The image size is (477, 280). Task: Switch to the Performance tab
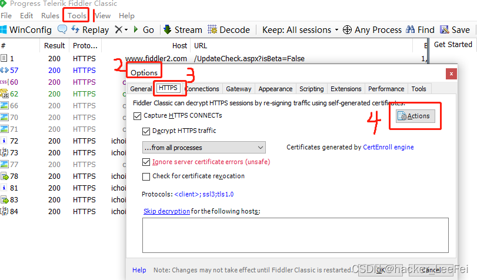tap(386, 89)
